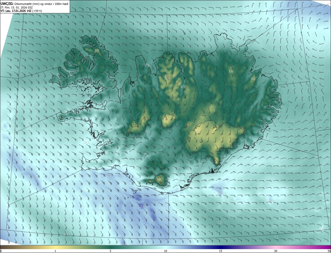Click the 'IT: Fim. 15. 01. 2026 03Z' line
The height and width of the screenshot is (253, 331).
[x=17, y=8]
